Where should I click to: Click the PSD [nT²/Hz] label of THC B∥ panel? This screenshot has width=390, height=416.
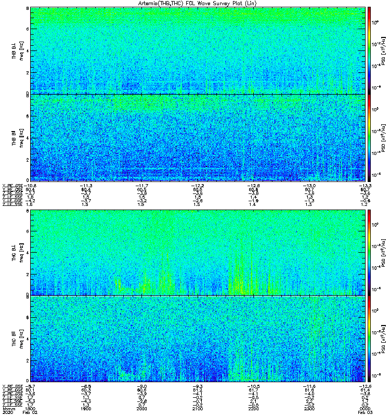click(x=383, y=339)
